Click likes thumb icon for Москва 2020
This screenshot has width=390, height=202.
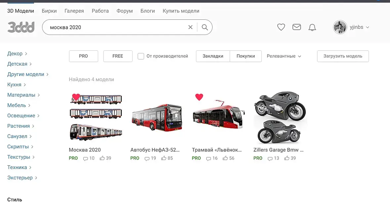pyautogui.click(x=102, y=158)
